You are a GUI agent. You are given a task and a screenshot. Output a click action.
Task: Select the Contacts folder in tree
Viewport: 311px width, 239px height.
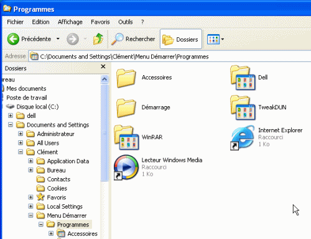click(58, 179)
